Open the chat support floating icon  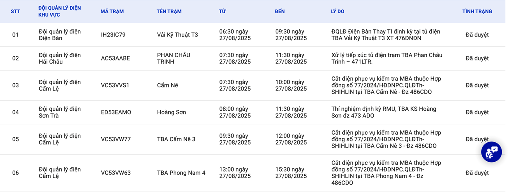(492, 152)
